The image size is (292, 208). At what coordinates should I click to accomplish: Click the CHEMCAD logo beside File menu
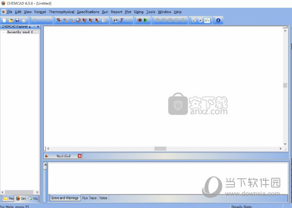pyautogui.click(x=3, y=12)
